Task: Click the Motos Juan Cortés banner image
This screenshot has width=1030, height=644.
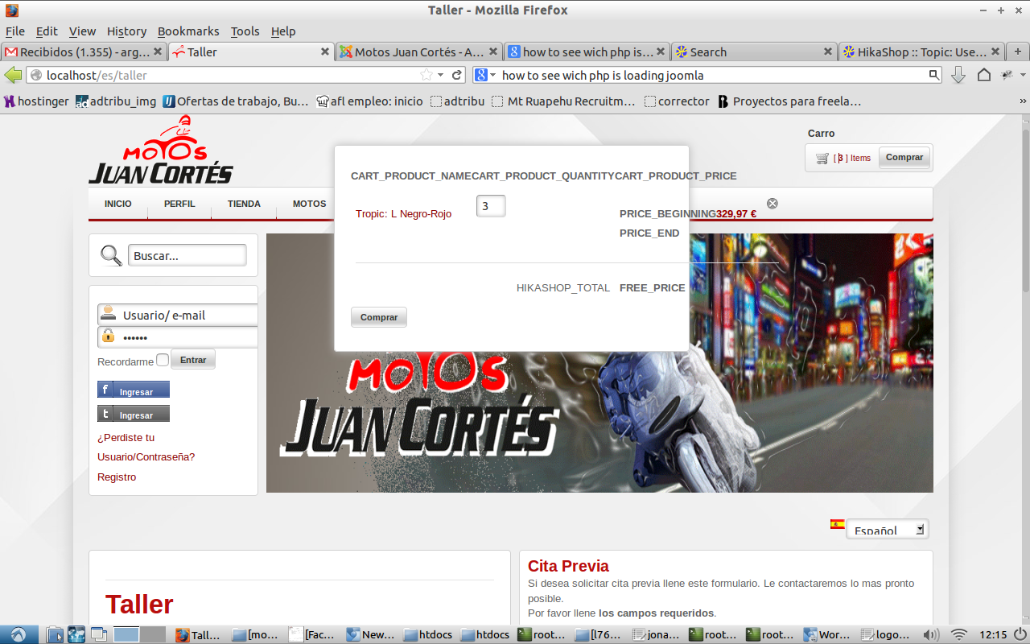Action: coord(599,363)
